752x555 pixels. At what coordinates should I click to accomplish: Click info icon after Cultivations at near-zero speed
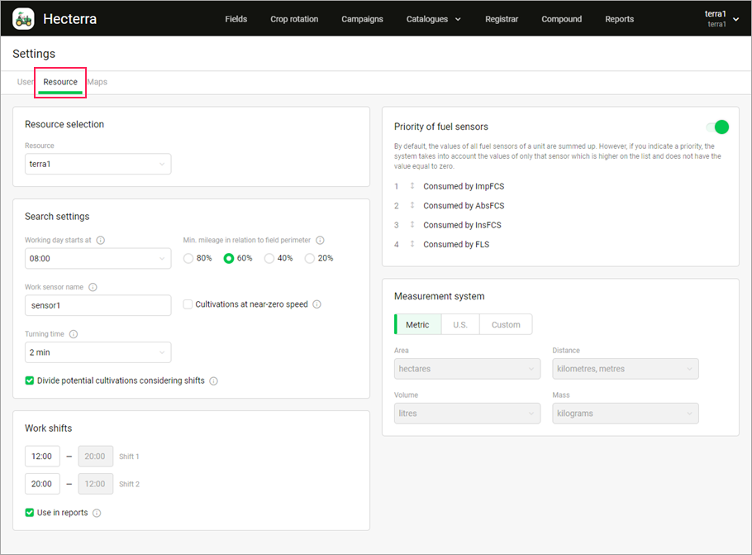(x=317, y=304)
